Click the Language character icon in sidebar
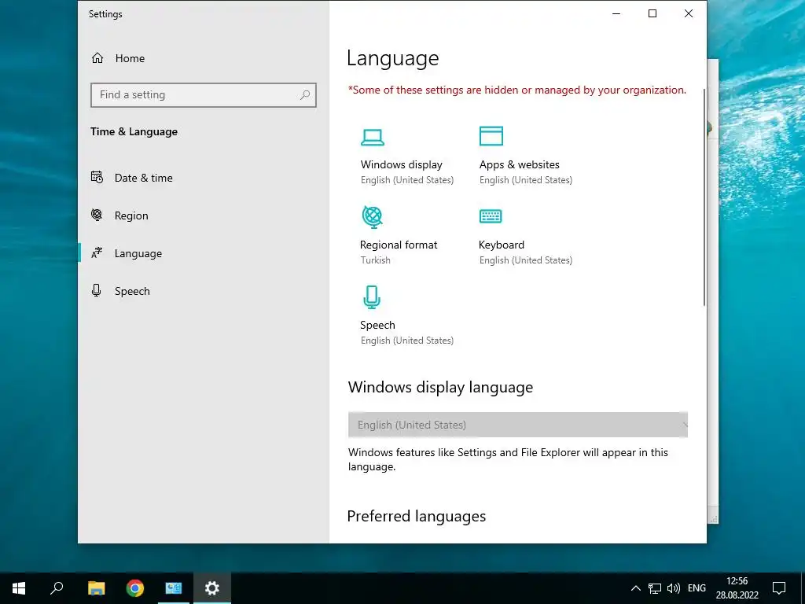This screenshot has width=805, height=604. pos(97,252)
